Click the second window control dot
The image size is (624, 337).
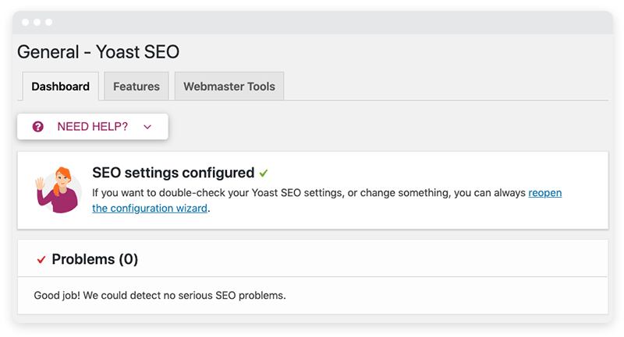coord(37,23)
